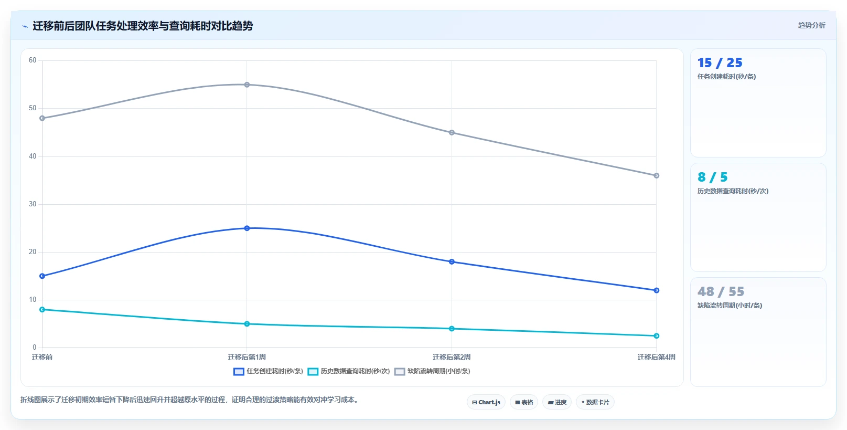
Task: Click the 缺陷流转周期(小时/条) card caption
Action: point(730,306)
